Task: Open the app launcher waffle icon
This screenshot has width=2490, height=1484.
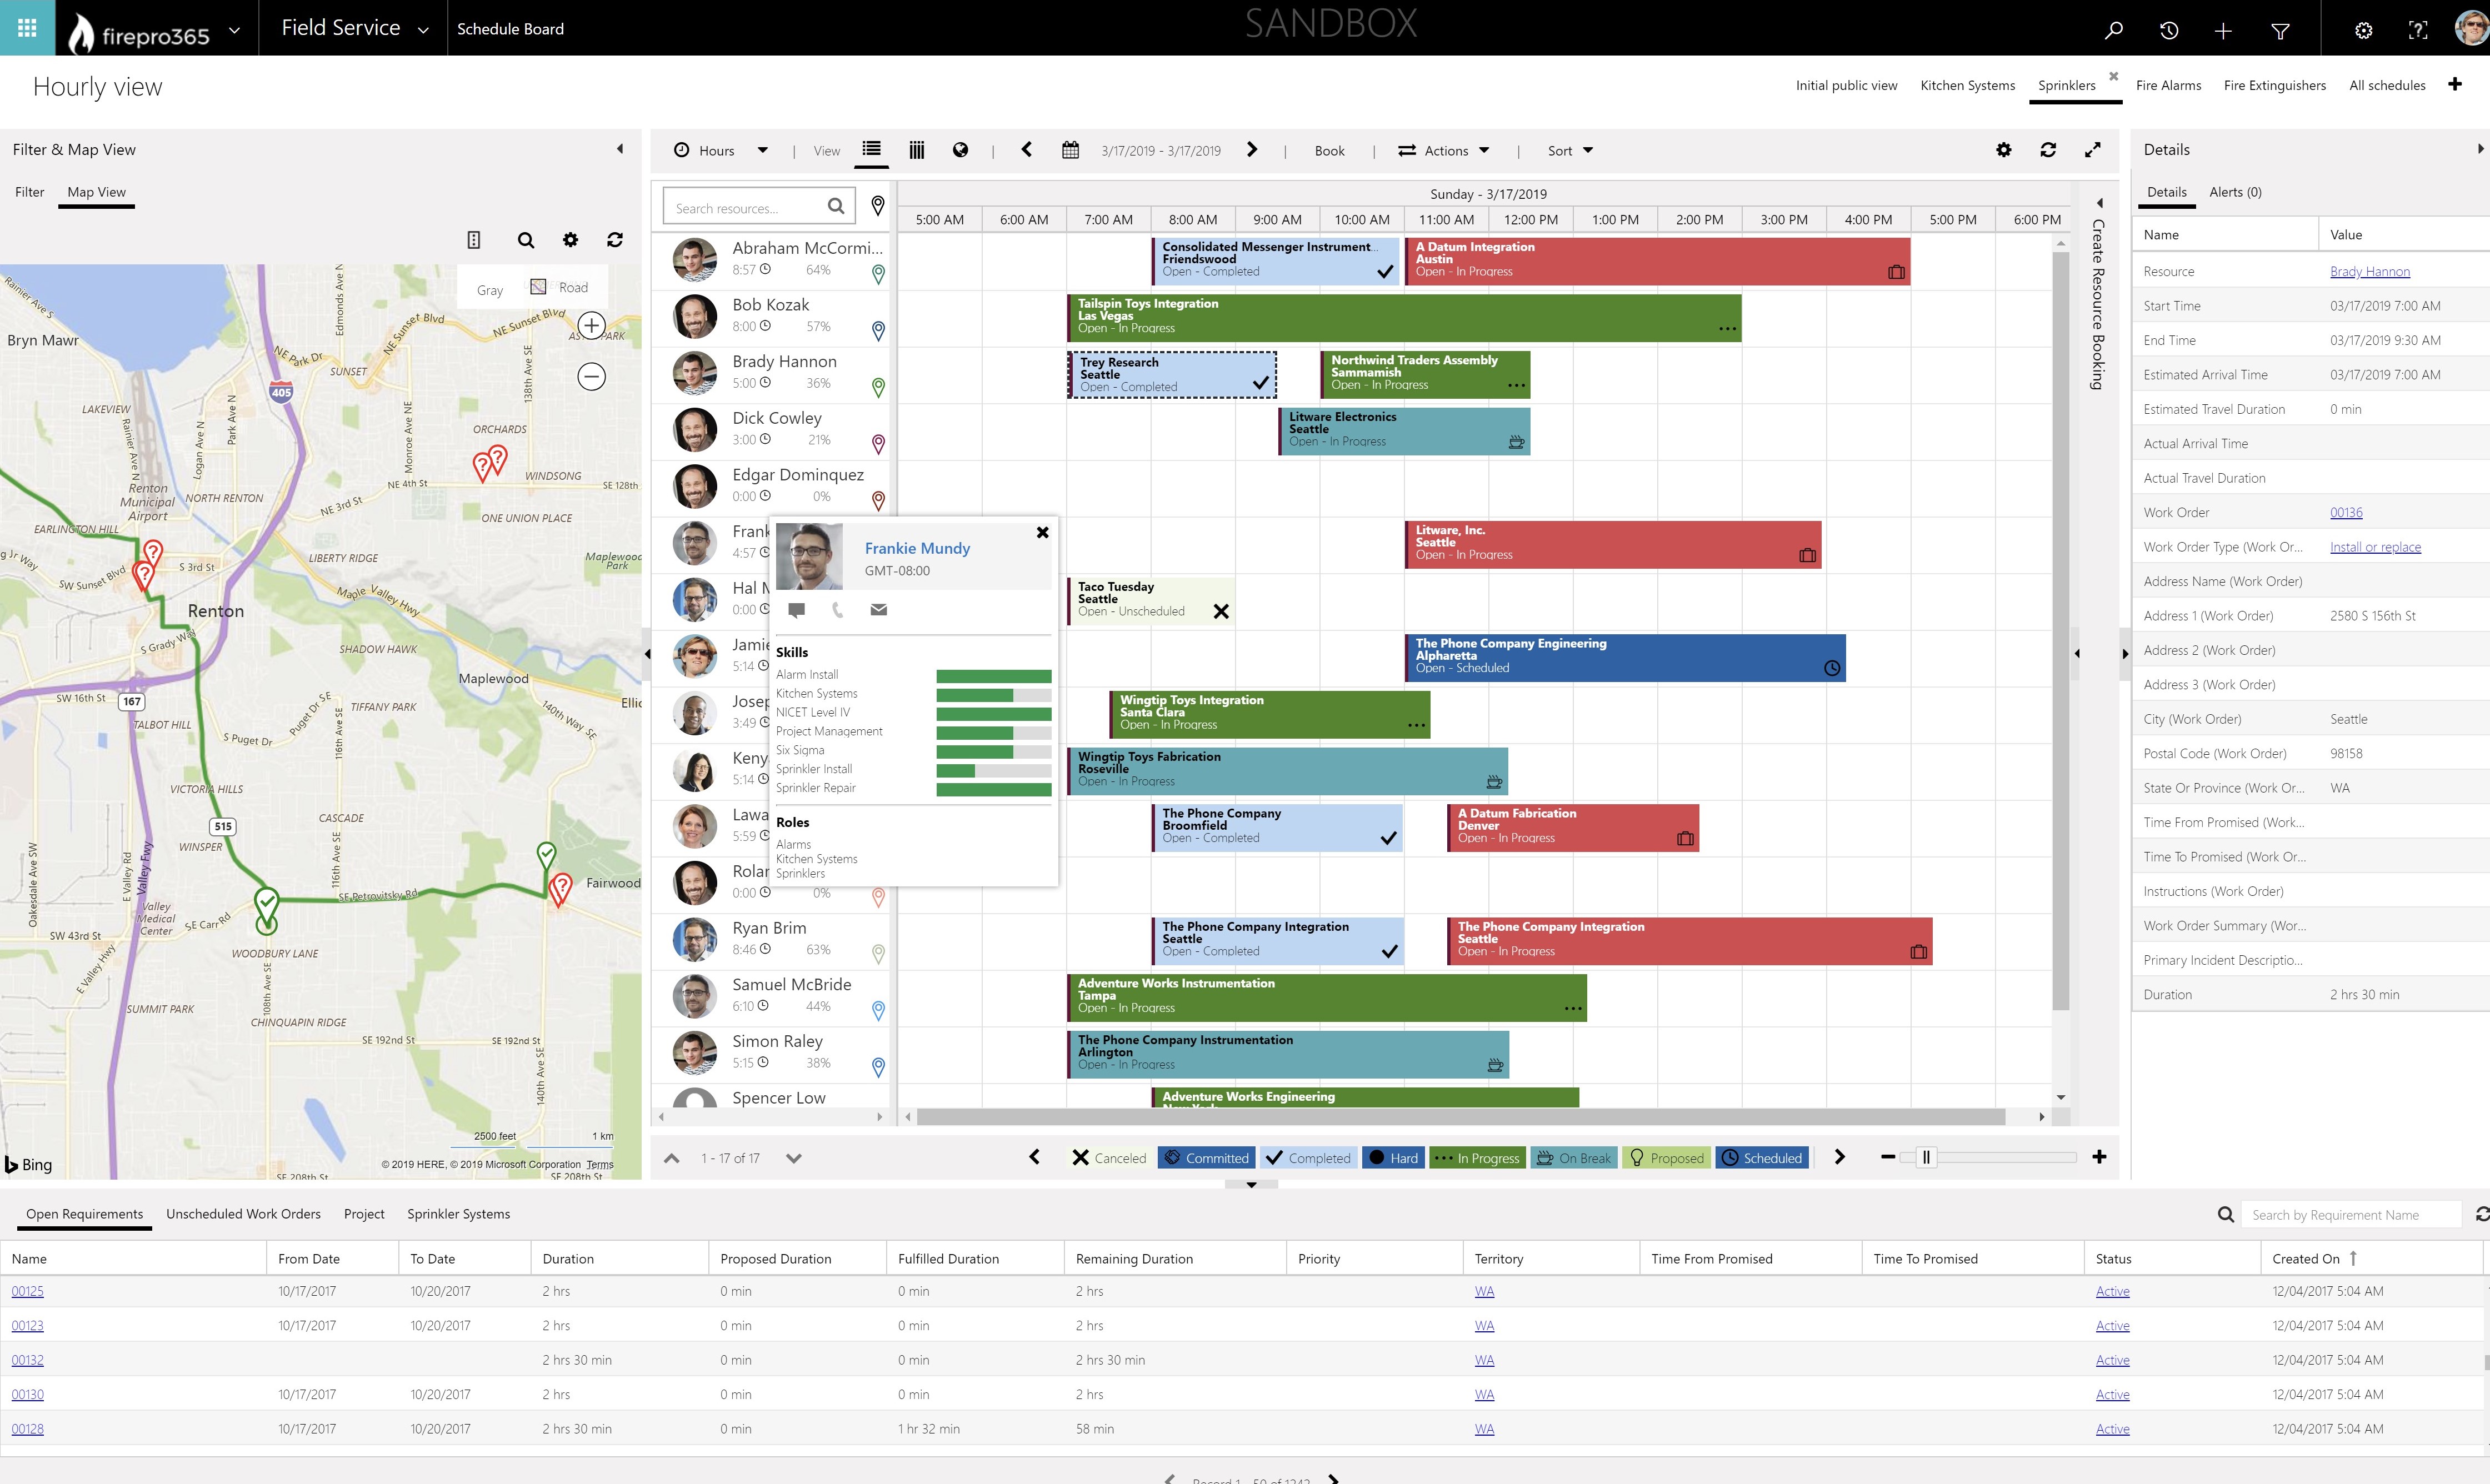Action: pyautogui.click(x=27, y=28)
